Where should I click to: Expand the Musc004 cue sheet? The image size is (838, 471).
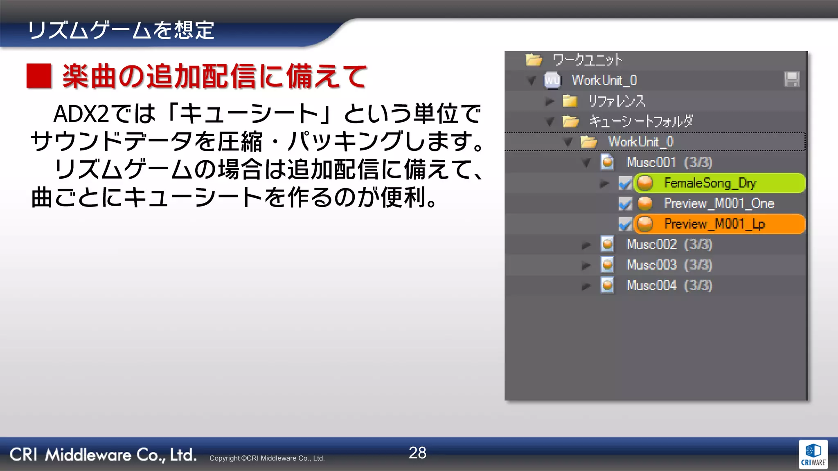[x=586, y=286]
